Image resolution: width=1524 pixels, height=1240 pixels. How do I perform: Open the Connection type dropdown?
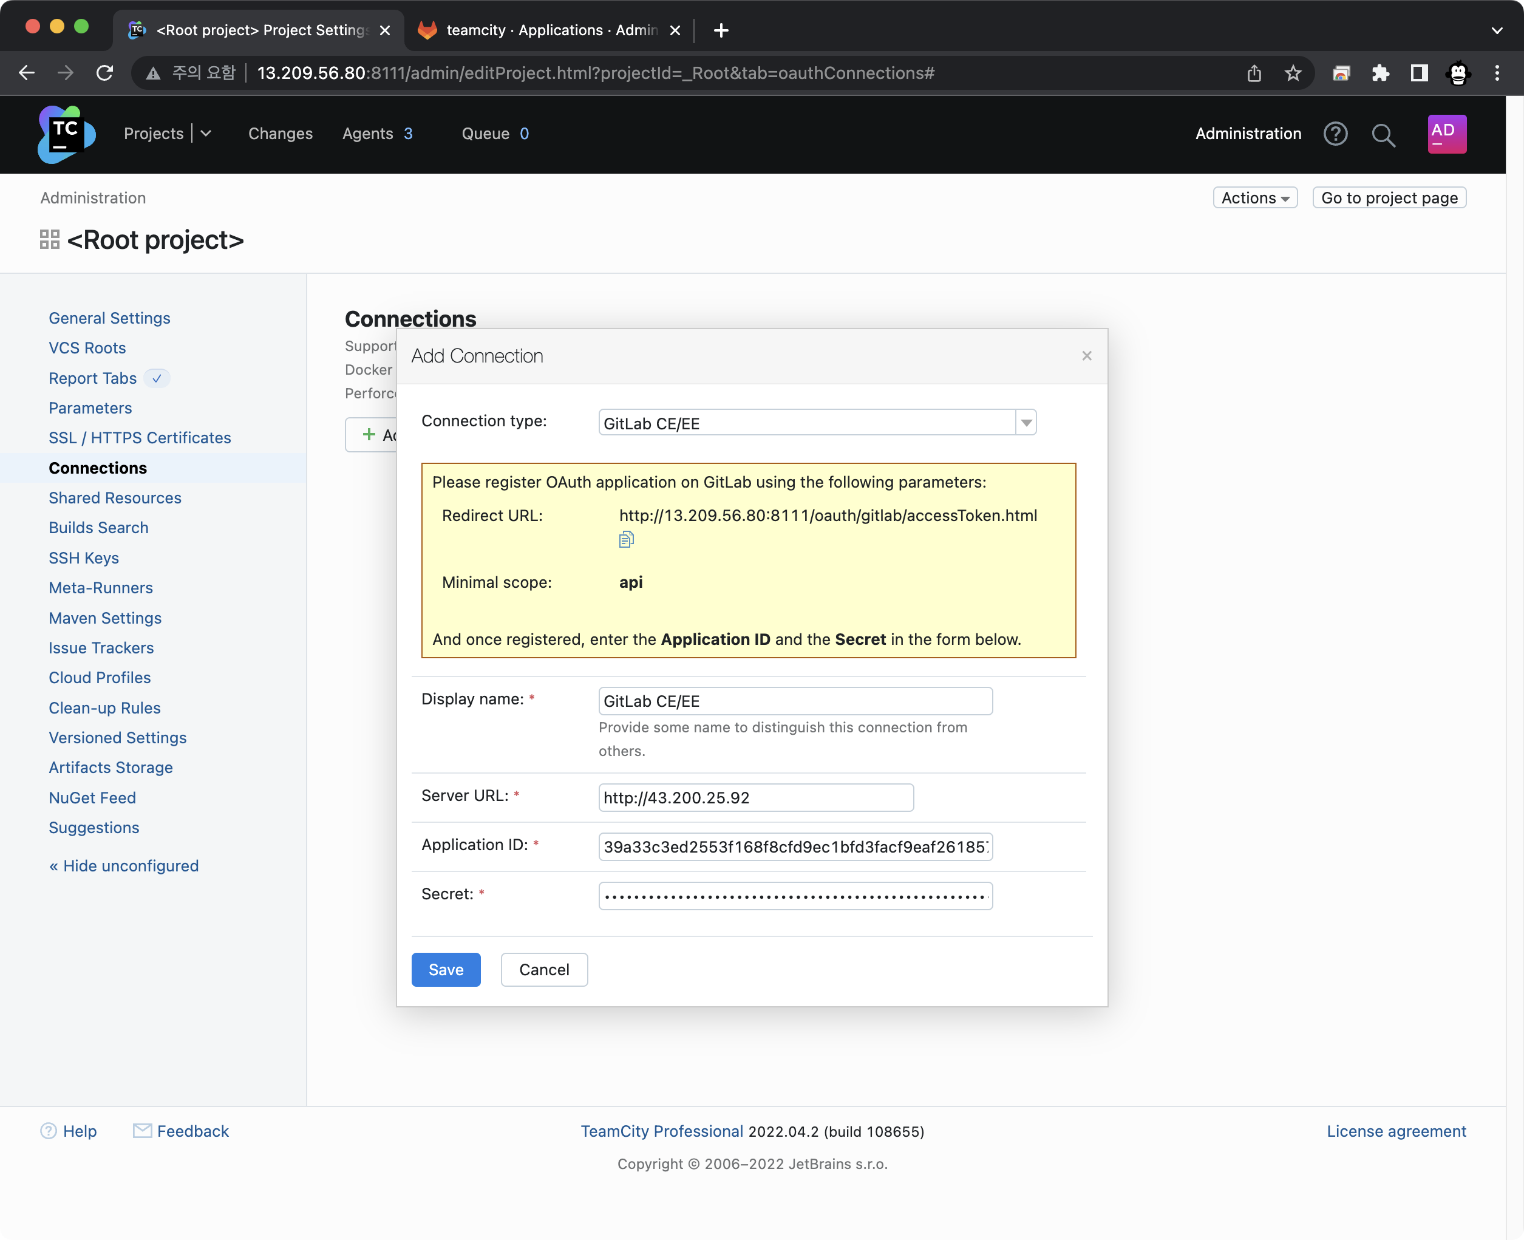tap(817, 423)
